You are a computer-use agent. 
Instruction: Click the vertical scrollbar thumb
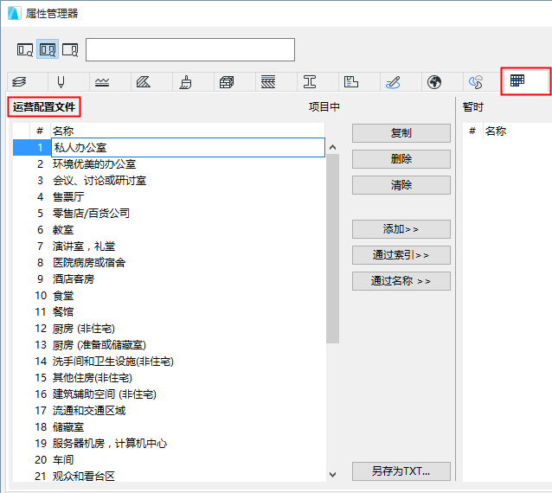click(x=333, y=248)
